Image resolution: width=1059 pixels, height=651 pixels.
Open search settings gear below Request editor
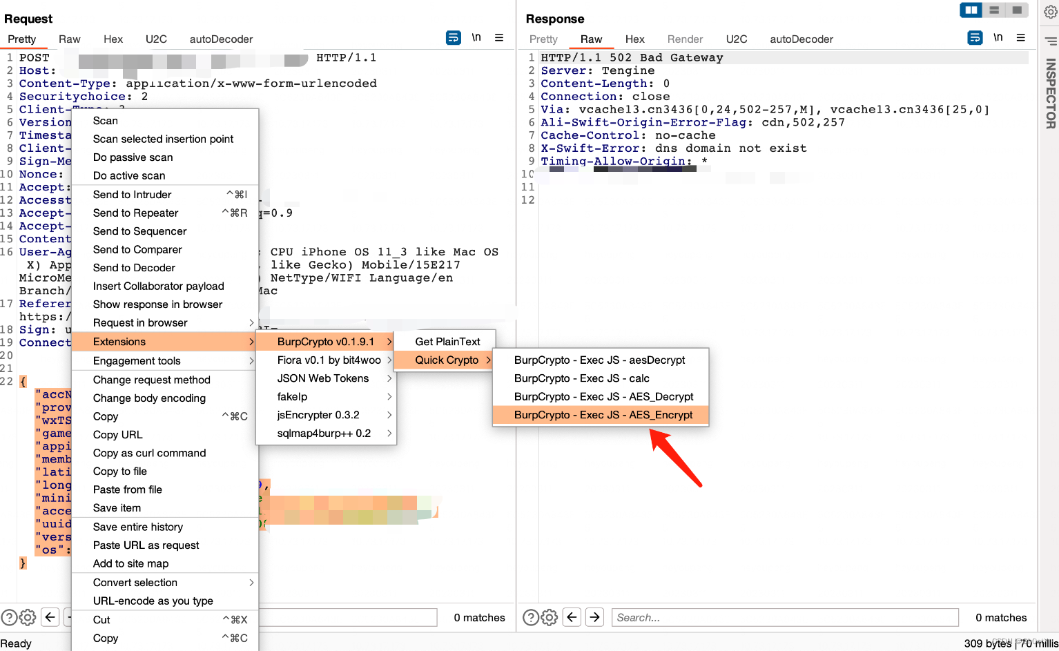point(28,617)
